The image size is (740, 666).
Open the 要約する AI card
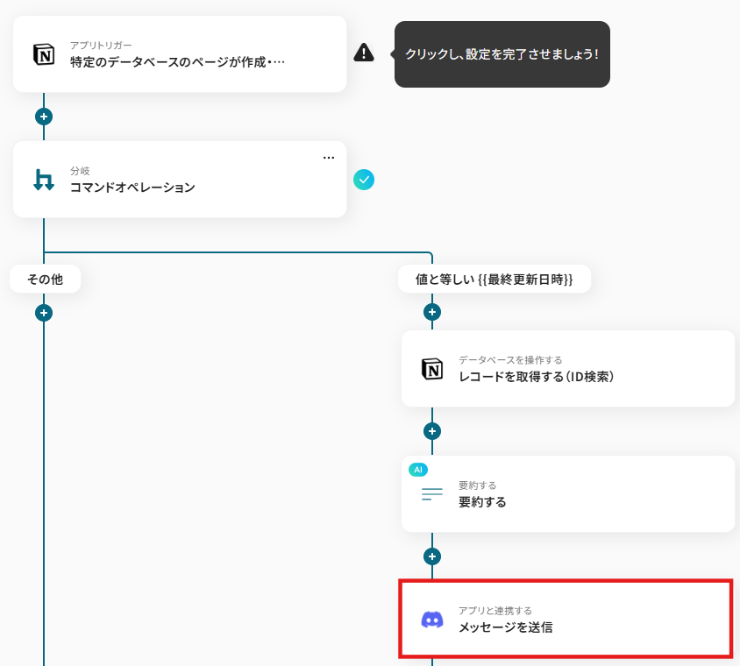(x=568, y=494)
